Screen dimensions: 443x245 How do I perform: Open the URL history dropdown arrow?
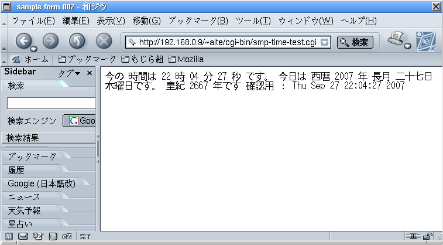(x=325, y=42)
